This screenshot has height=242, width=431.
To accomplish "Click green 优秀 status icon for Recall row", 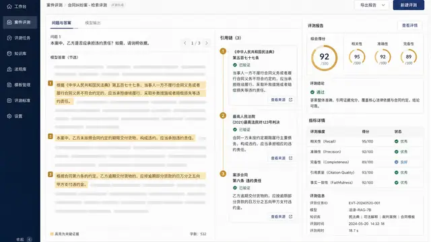I will [397, 142].
